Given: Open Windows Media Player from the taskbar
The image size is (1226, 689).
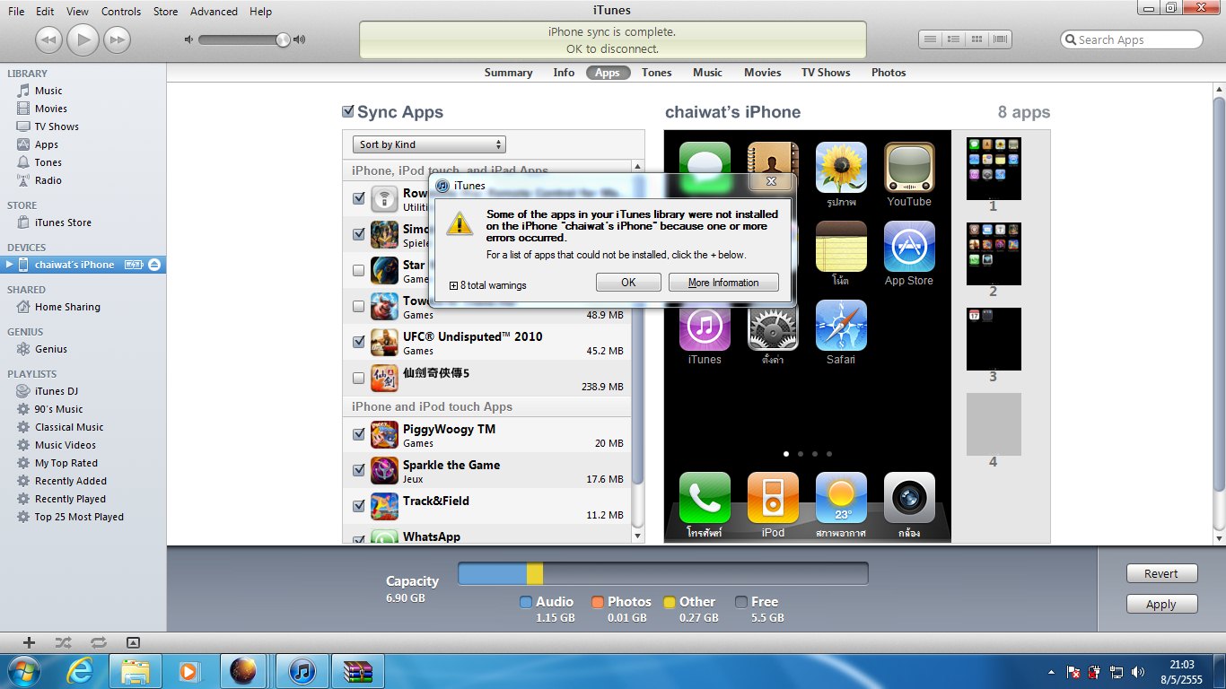Looking at the screenshot, I should 189,671.
